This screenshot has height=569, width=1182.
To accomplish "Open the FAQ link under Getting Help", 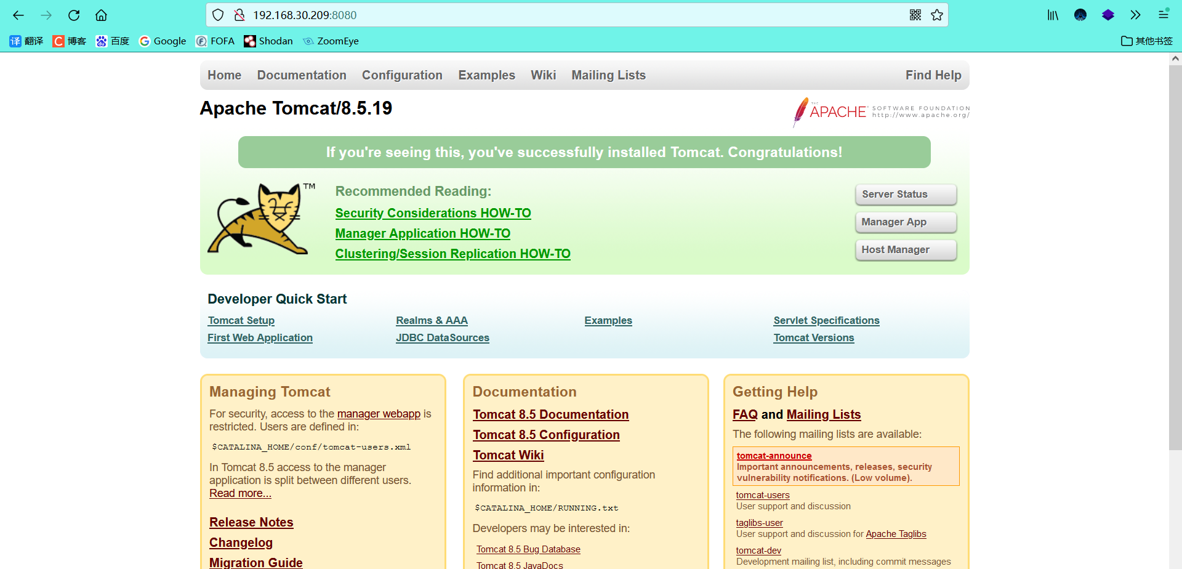I will [x=745, y=414].
